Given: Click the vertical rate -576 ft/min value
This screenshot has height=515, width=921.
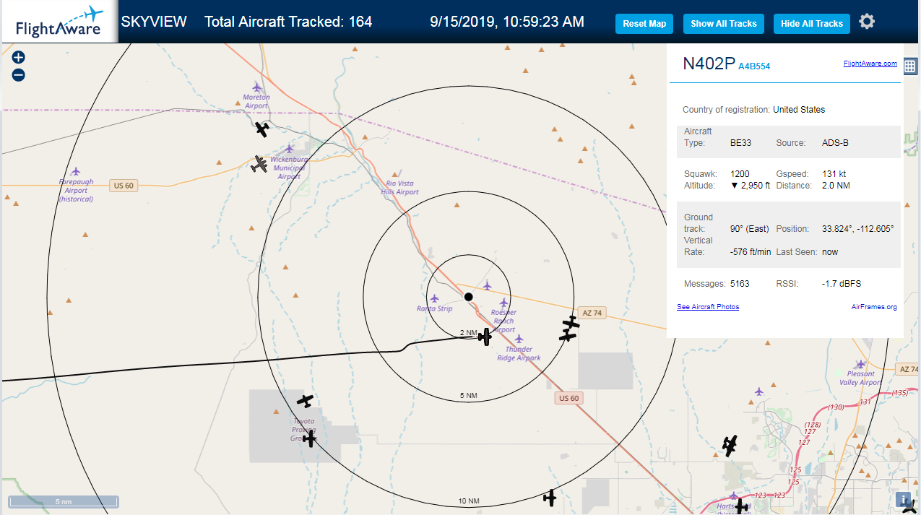Looking at the screenshot, I should [x=751, y=252].
